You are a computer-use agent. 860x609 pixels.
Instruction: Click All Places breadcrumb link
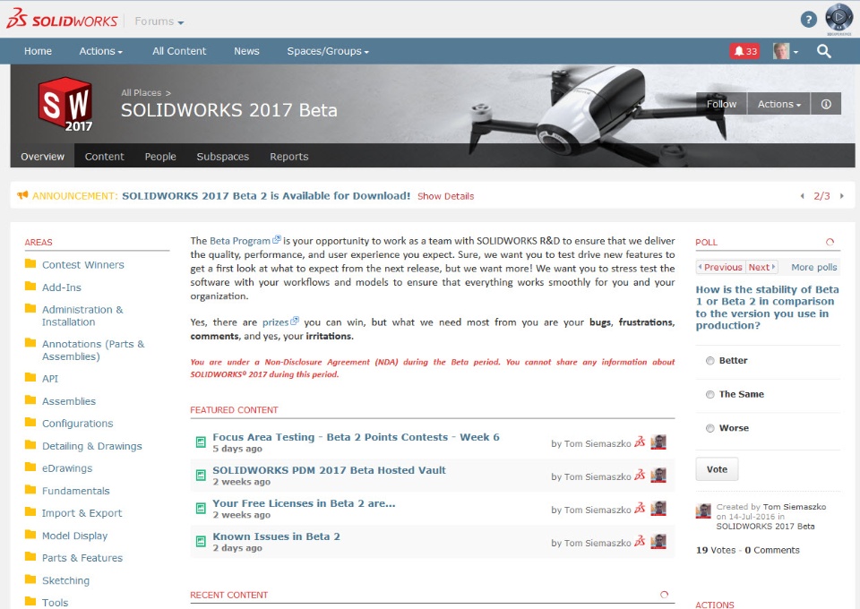click(x=142, y=92)
